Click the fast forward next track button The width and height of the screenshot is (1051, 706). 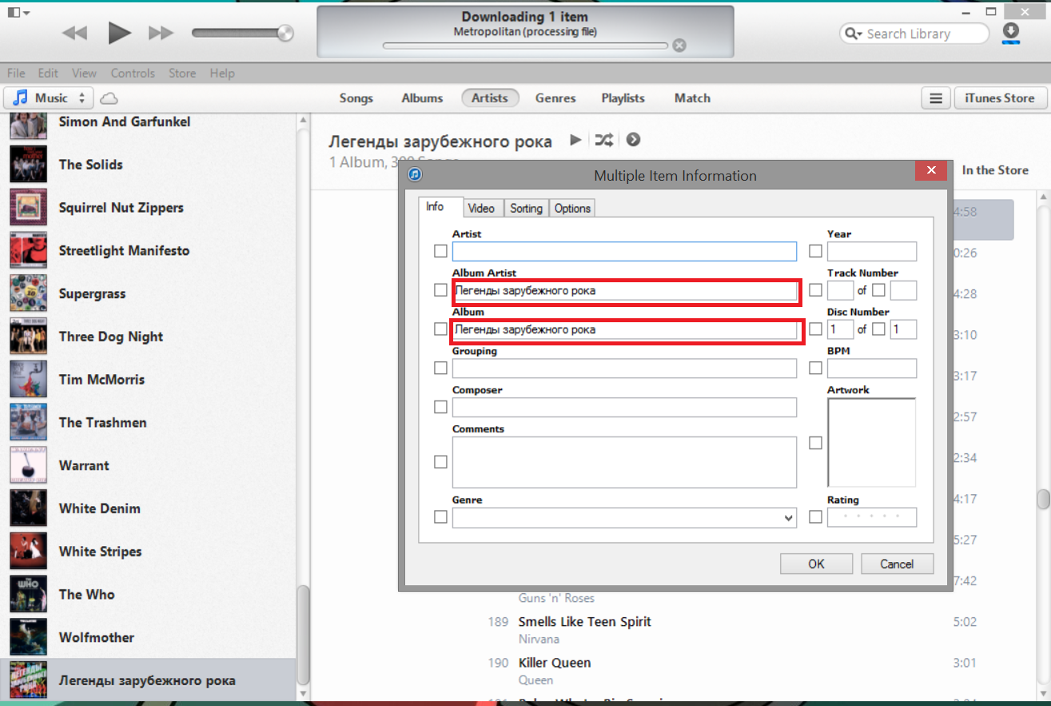(x=161, y=33)
